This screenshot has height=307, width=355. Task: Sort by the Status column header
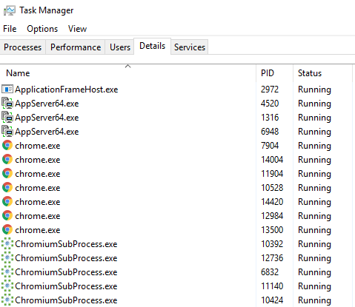pyautogui.click(x=322, y=73)
